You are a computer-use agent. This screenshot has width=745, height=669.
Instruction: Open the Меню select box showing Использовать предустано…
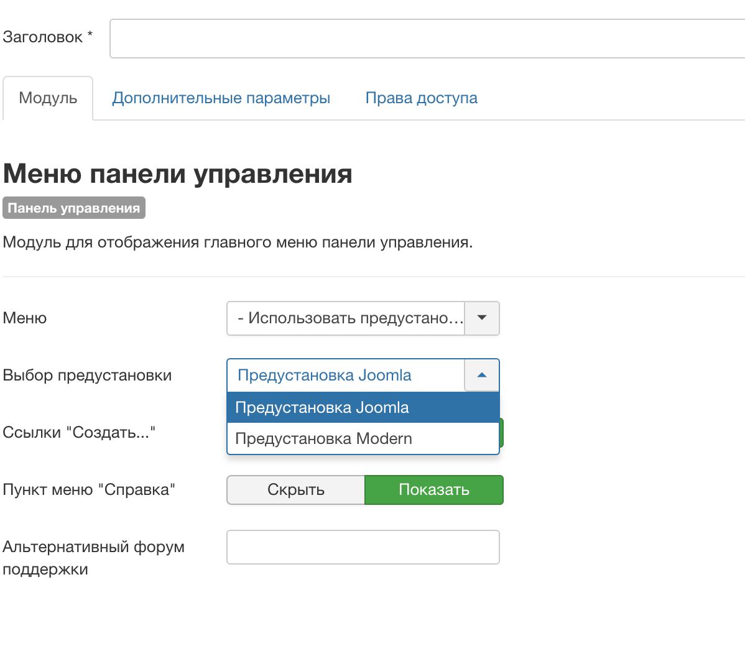(346, 318)
